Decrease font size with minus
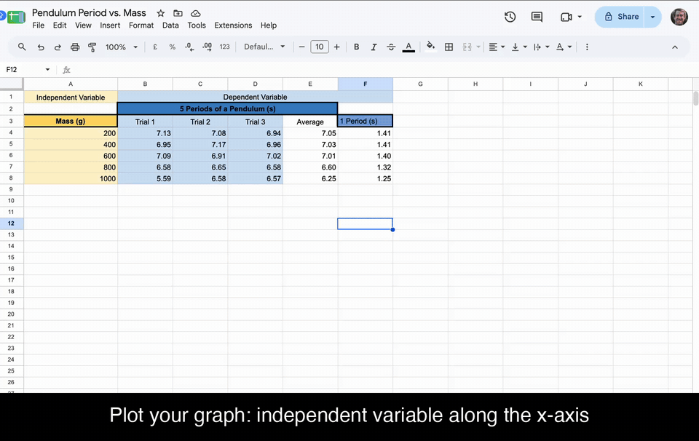The image size is (699, 441). (301, 47)
